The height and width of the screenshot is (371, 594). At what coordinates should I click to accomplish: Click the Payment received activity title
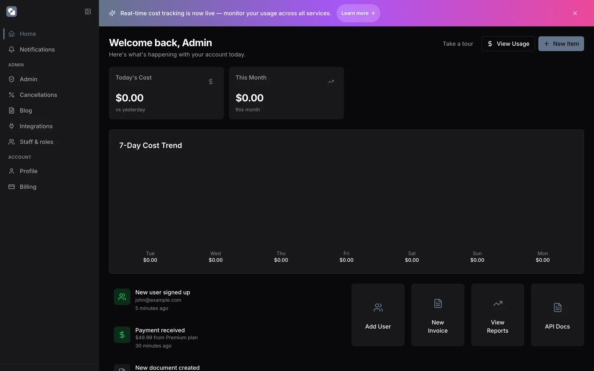click(160, 330)
